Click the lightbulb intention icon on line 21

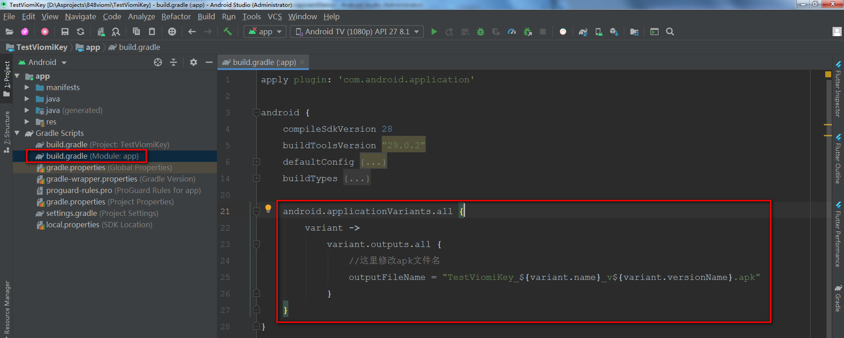coord(268,209)
